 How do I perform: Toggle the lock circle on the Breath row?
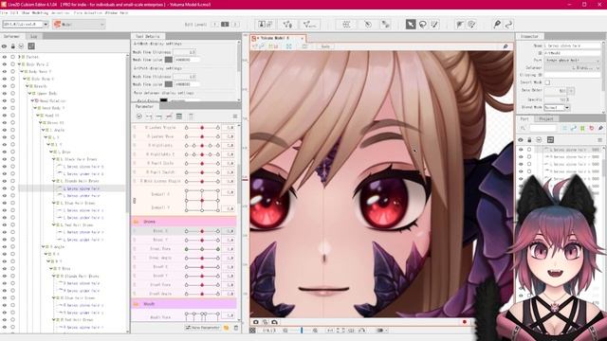coord(12,86)
